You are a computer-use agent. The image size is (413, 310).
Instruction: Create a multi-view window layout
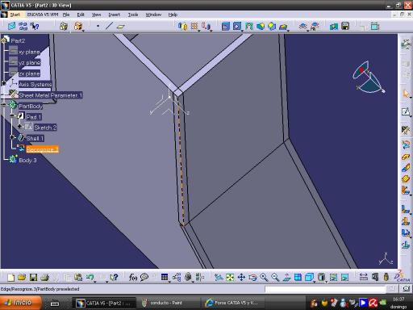tap(298, 277)
